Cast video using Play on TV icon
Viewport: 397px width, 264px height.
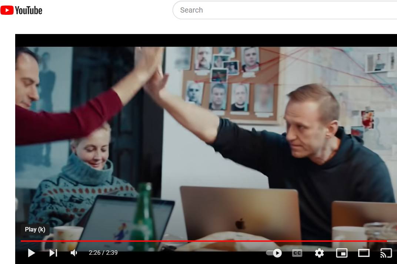pyautogui.click(x=386, y=253)
